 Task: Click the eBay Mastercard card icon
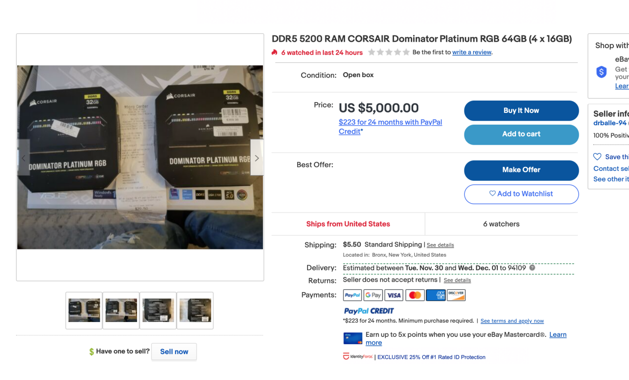coord(352,338)
